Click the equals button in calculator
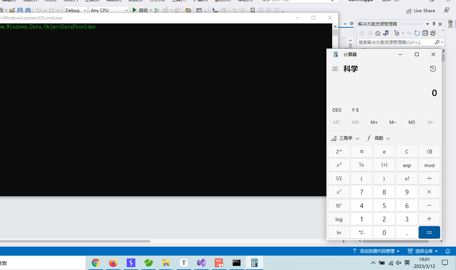Screen dimensions: 456x270 pos(429,233)
